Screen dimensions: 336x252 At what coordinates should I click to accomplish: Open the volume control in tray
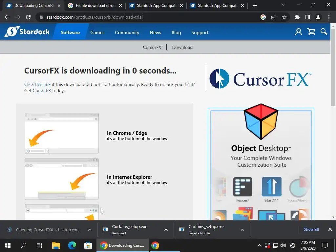coord(283,245)
